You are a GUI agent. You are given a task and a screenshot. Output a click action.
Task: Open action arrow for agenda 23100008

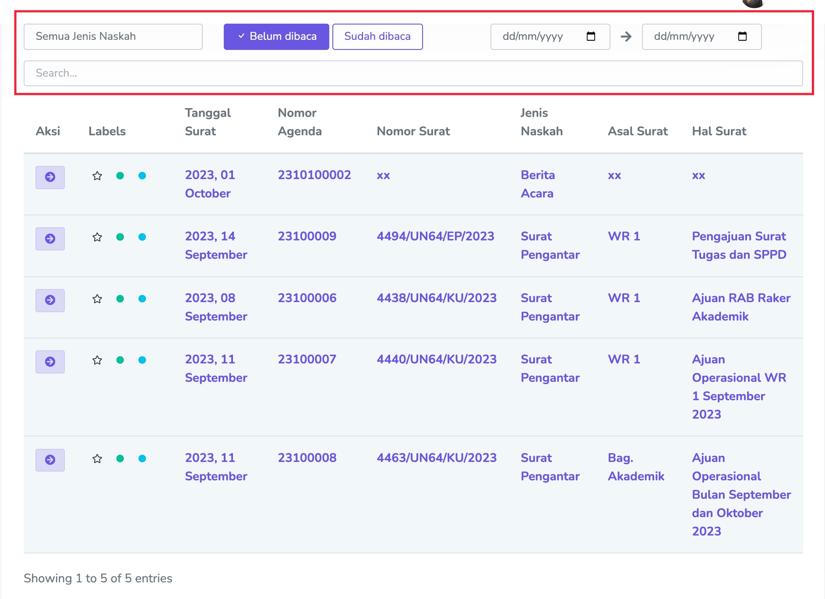point(50,460)
